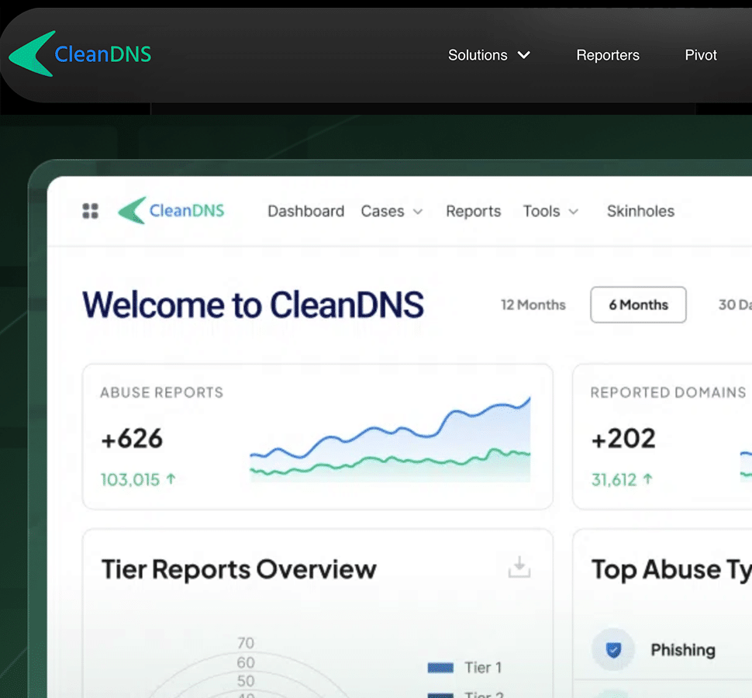Open the Skinholes section
This screenshot has height=698, width=752.
(640, 211)
